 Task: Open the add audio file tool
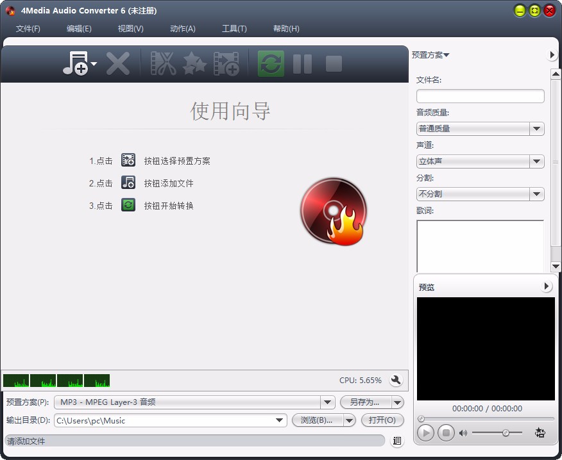[75, 64]
